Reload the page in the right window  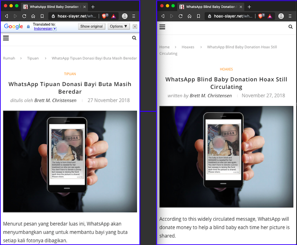pos(181,16)
